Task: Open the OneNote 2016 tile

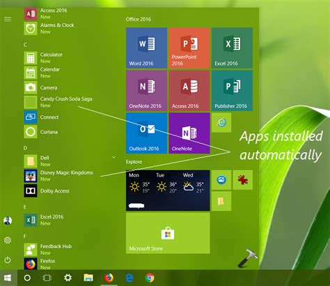Action: 146,90
